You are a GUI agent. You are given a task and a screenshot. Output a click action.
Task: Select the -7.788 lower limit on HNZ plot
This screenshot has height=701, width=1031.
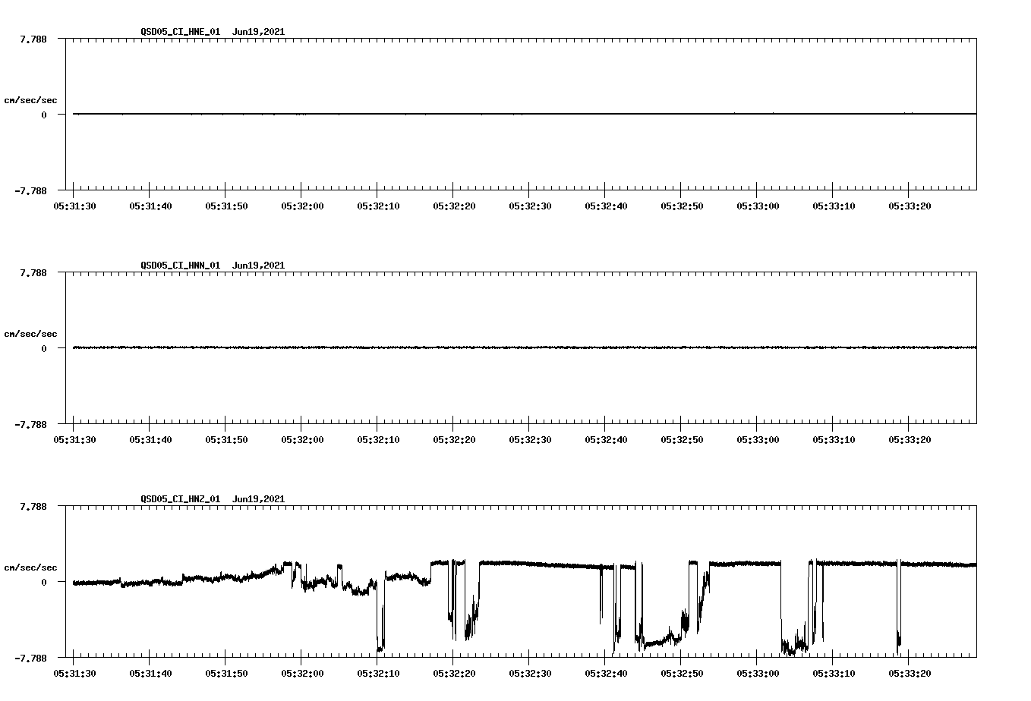[x=31, y=658]
